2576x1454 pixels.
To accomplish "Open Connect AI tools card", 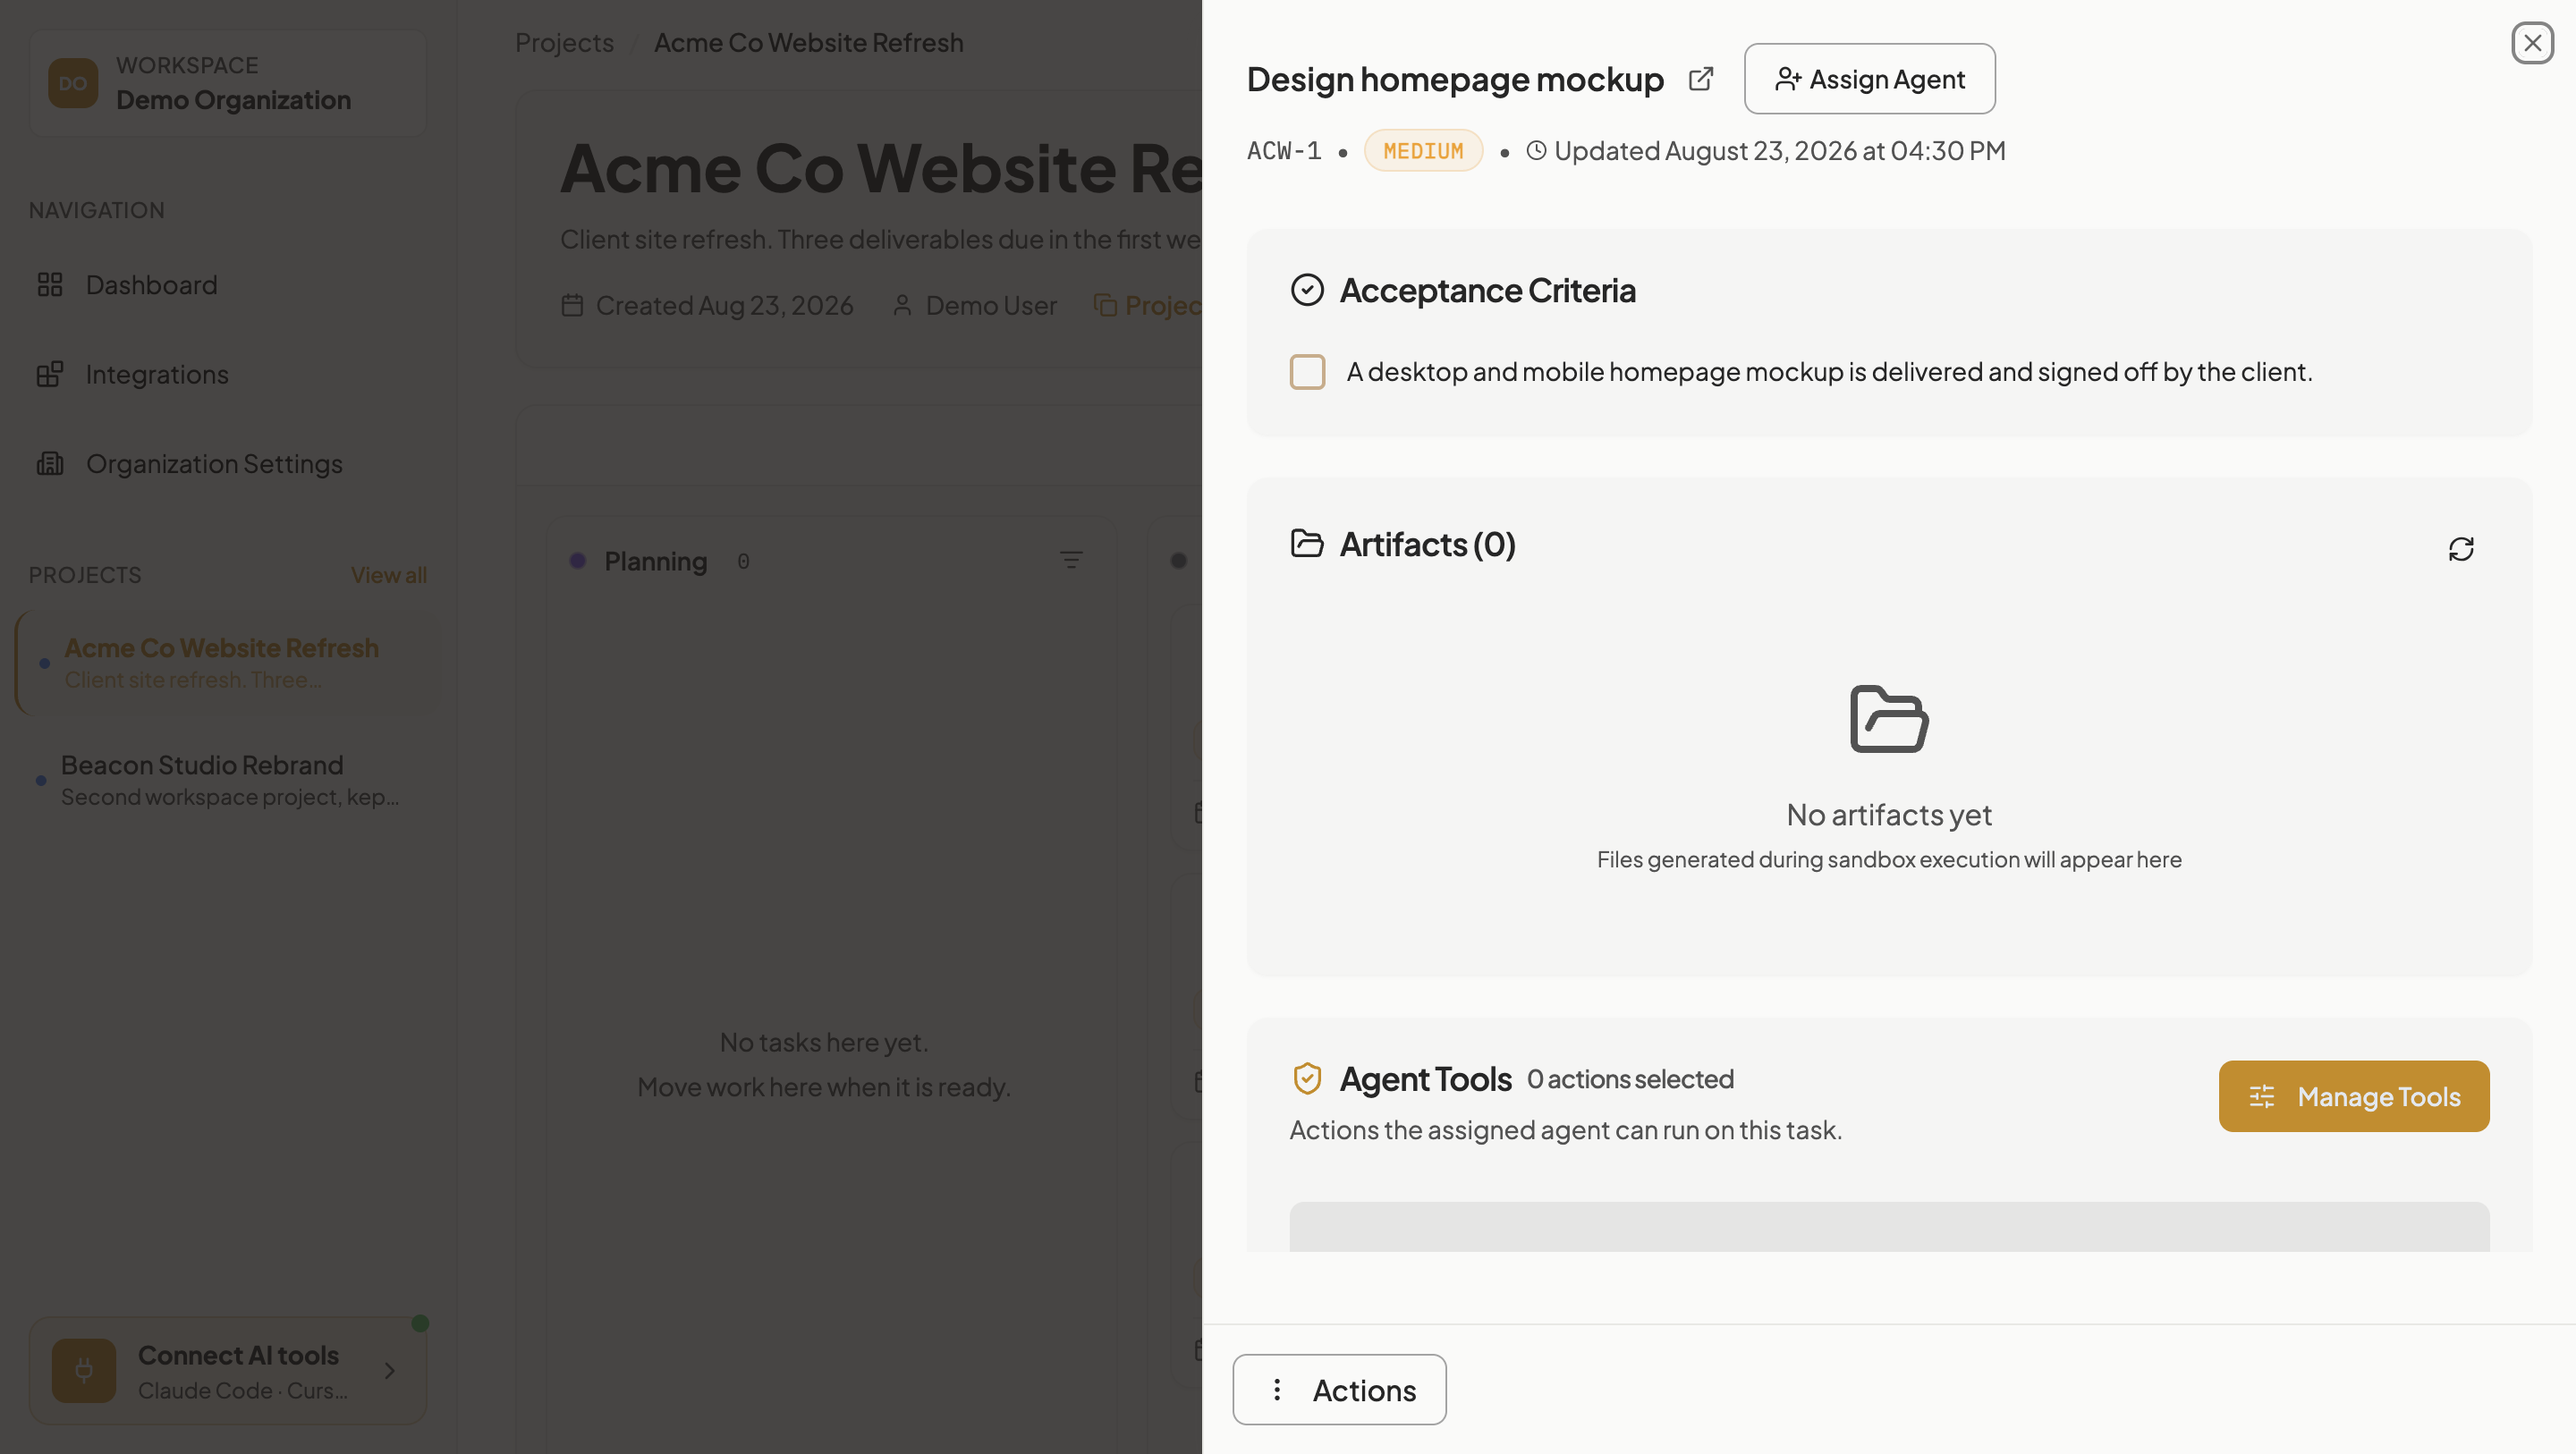I will point(228,1371).
